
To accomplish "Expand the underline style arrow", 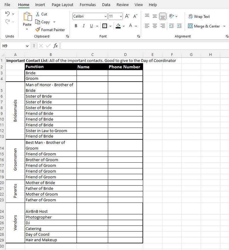I will coord(97,26).
